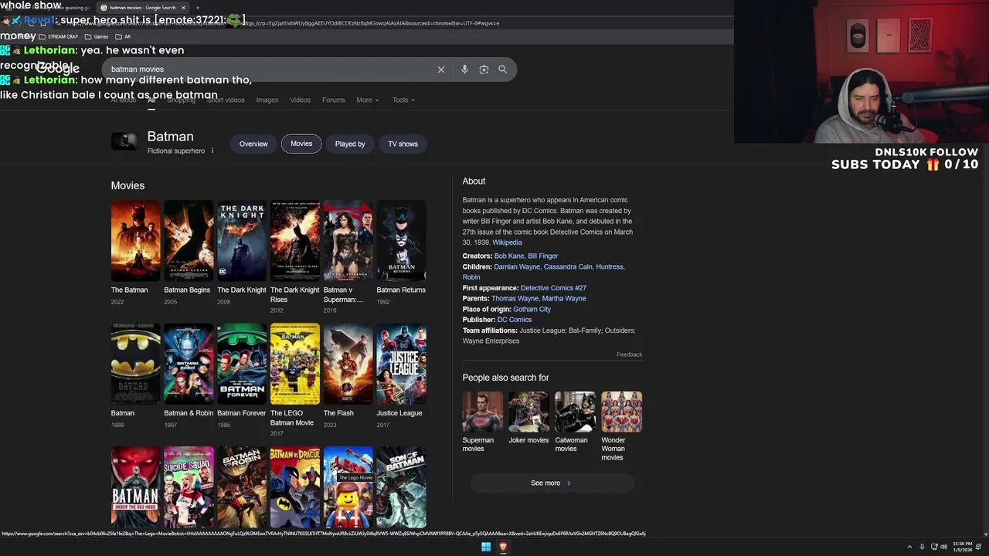
Task: Open the Suicide Squad poster
Action: tap(189, 486)
